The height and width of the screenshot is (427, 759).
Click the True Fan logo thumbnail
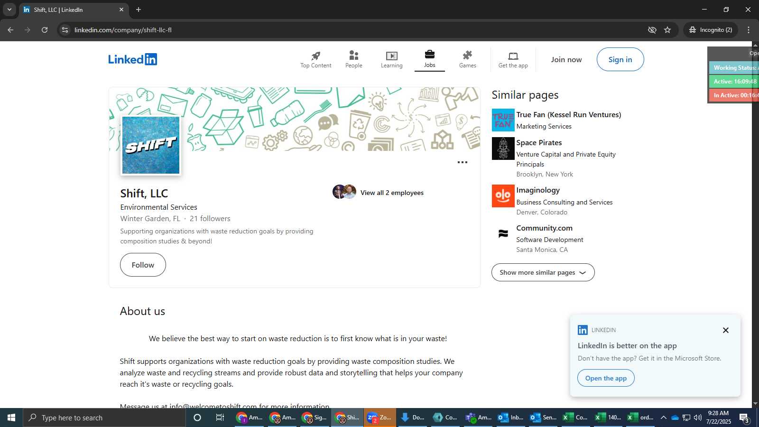503,120
